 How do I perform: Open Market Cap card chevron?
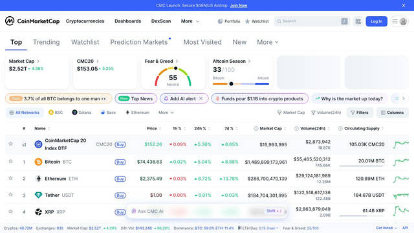(38, 61)
